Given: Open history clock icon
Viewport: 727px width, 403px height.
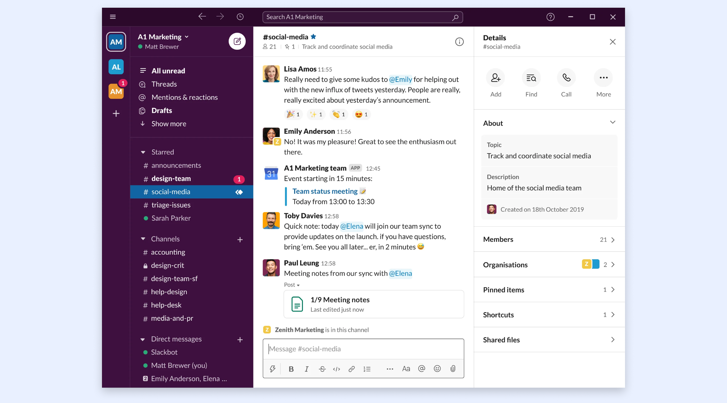Looking at the screenshot, I should click(x=240, y=17).
